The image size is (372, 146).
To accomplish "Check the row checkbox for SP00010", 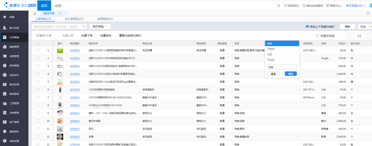I will [x=37, y=97].
